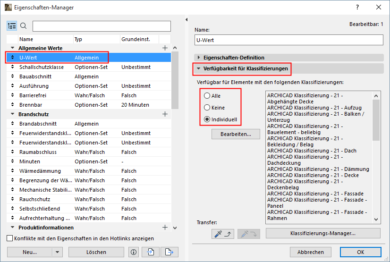Click ARCHICAD app icon in title bar
Viewport: 390px width, 262px height.
[x=8, y=8]
